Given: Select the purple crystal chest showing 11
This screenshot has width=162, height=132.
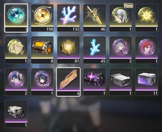Looking at the screenshot, I should [147, 82].
